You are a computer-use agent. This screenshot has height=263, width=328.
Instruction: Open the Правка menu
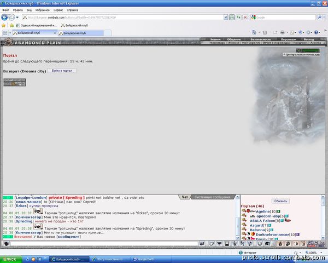(x=18, y=10)
